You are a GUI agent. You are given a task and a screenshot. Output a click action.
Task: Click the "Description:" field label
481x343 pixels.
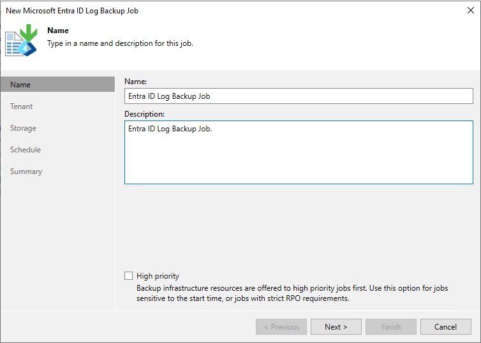(144, 114)
